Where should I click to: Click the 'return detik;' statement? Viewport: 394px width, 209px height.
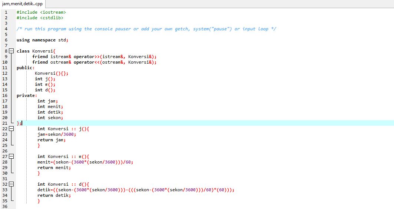[x=54, y=195]
